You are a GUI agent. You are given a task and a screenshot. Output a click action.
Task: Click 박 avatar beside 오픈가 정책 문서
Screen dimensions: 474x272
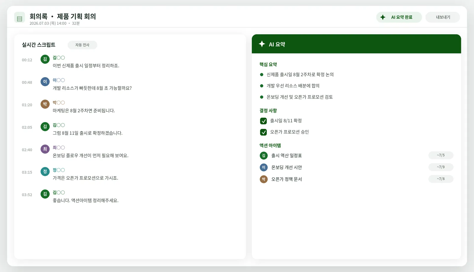(x=264, y=179)
